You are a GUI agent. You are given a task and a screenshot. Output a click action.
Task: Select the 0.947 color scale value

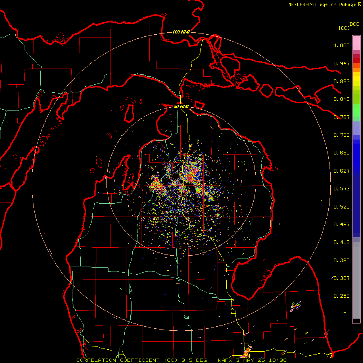tap(342, 63)
